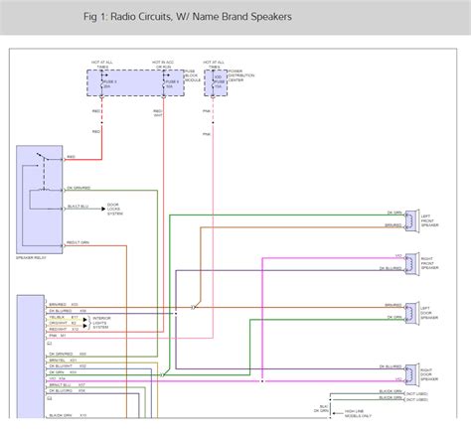Click the "BRN/YEL X51" radio connector label
471x432 pixels.
pos(63,360)
